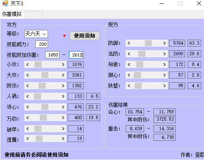
Task: Click the 防御 value box 5764
Action: [177, 43]
